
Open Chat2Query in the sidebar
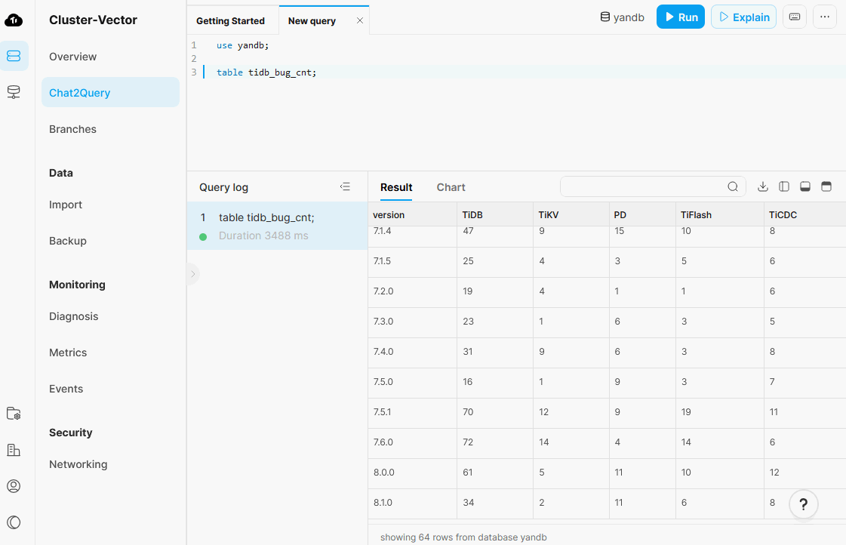pos(111,92)
